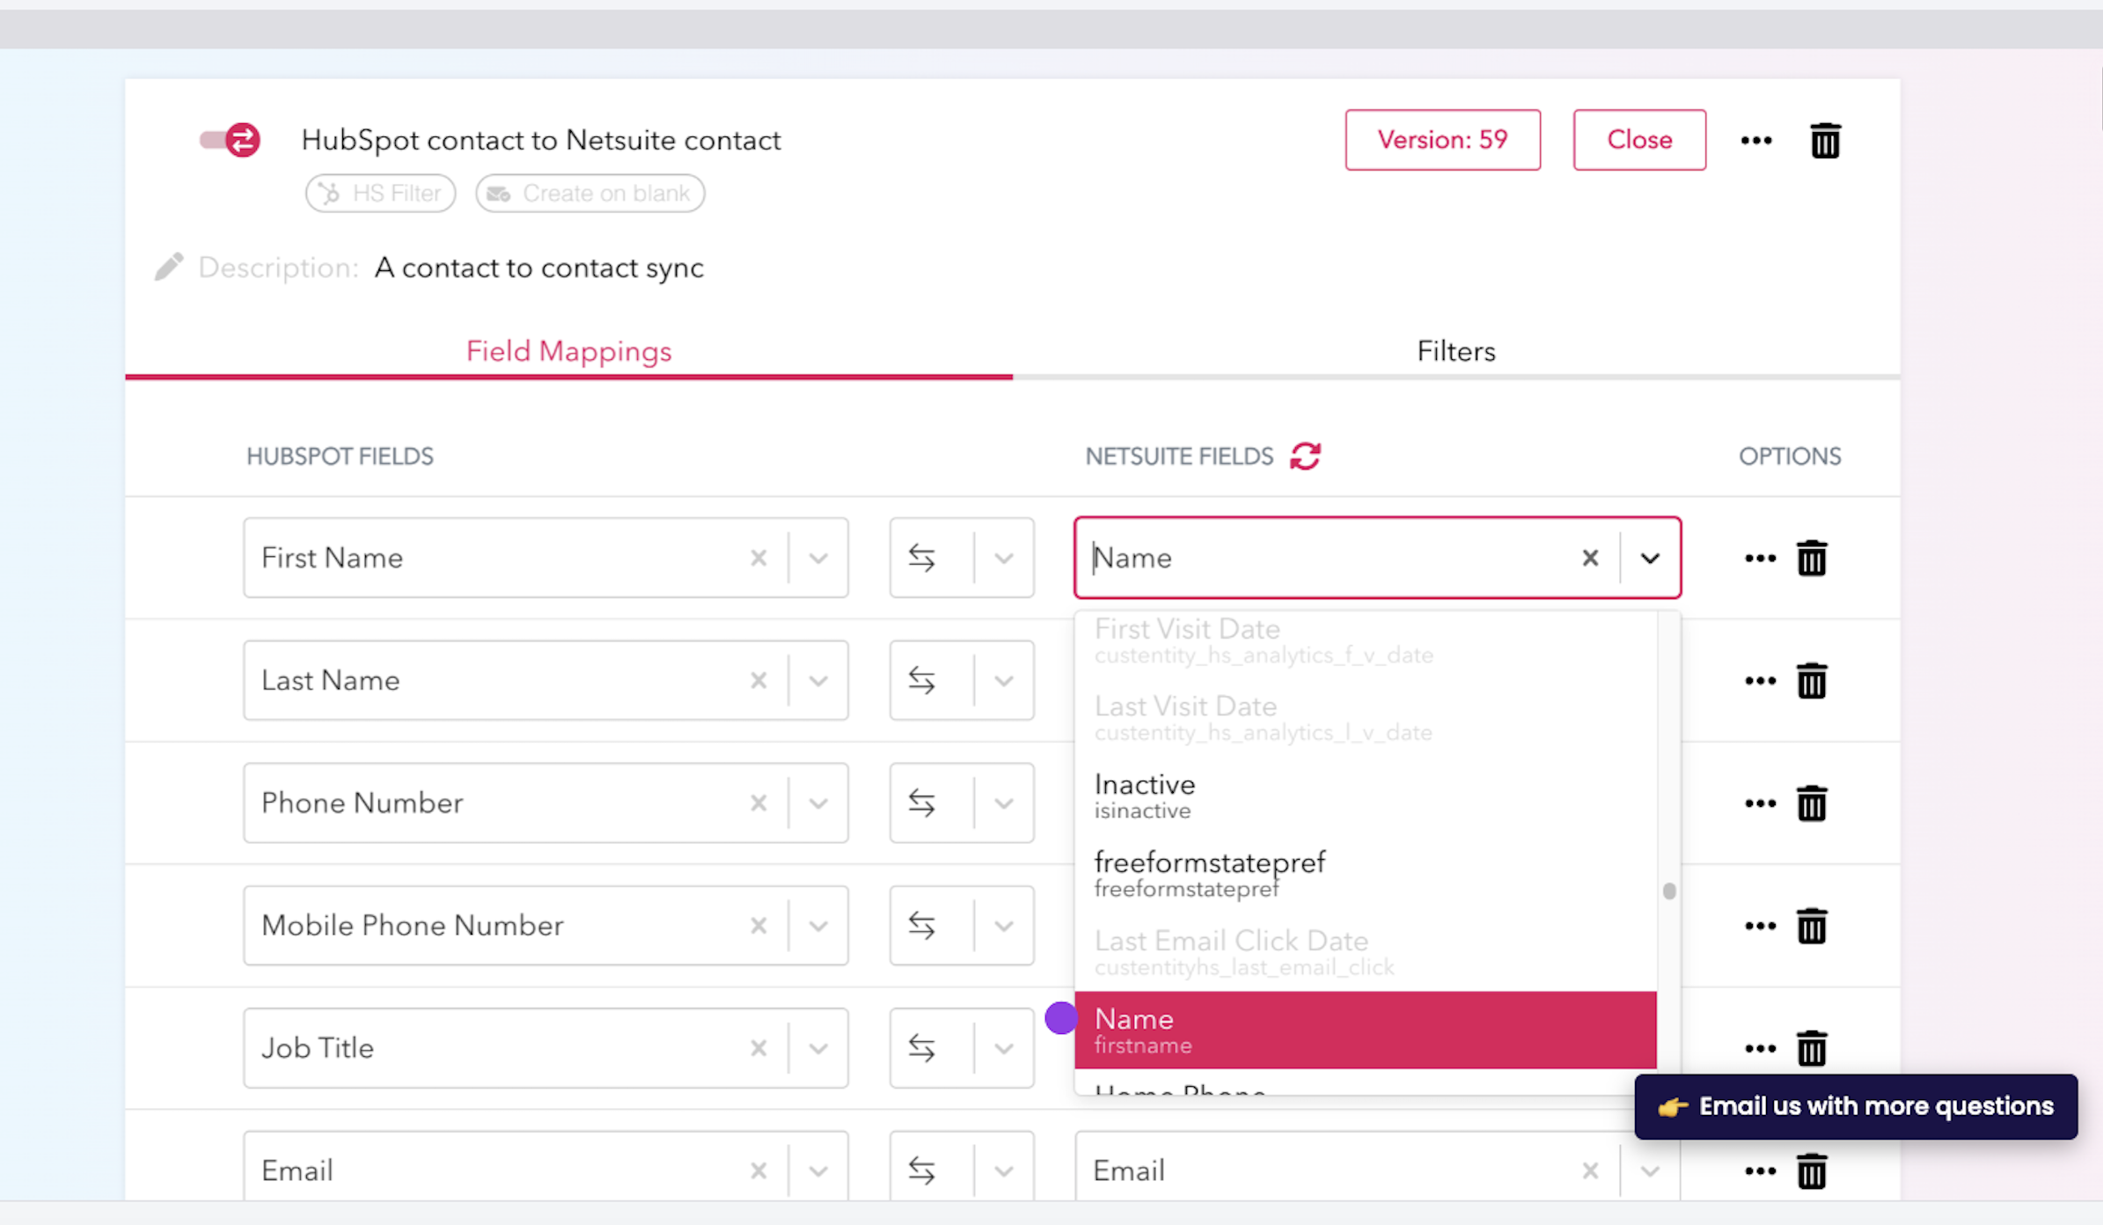Image resolution: width=2103 pixels, height=1225 pixels.
Task: Click the scrollbar thumb in the dropdown list
Action: point(1668,891)
